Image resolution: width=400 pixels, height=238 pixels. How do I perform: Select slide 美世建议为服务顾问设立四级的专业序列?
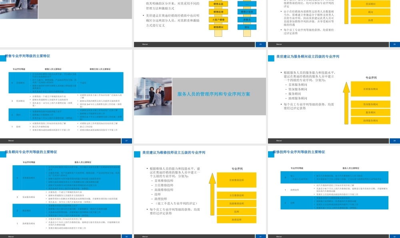(x=334, y=96)
